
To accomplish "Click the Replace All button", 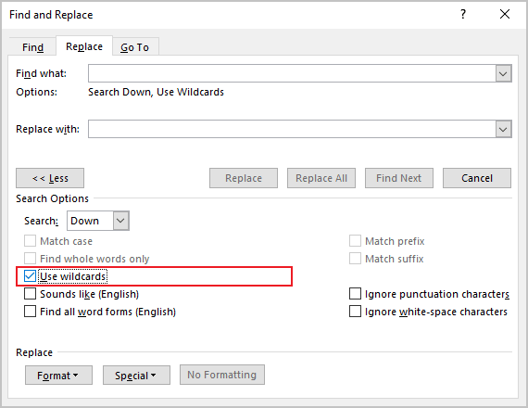I will 321,178.
